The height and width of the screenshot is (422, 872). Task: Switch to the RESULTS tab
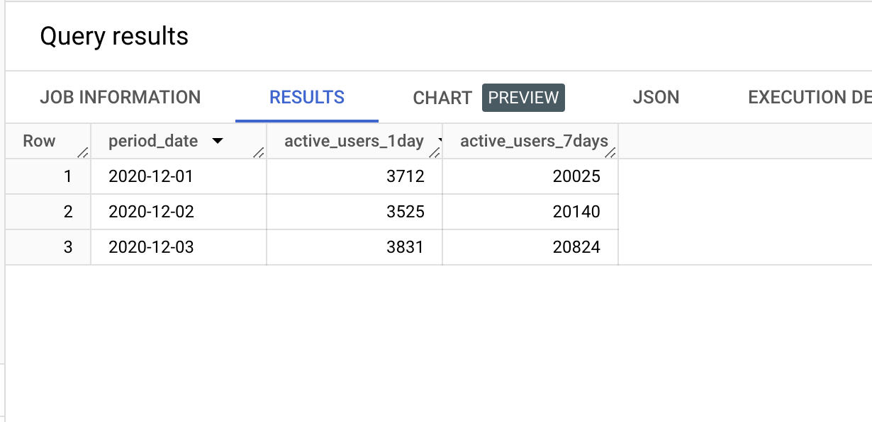click(307, 97)
